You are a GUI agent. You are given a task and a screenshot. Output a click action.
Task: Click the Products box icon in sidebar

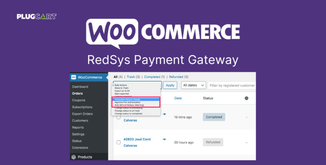coord(74,157)
